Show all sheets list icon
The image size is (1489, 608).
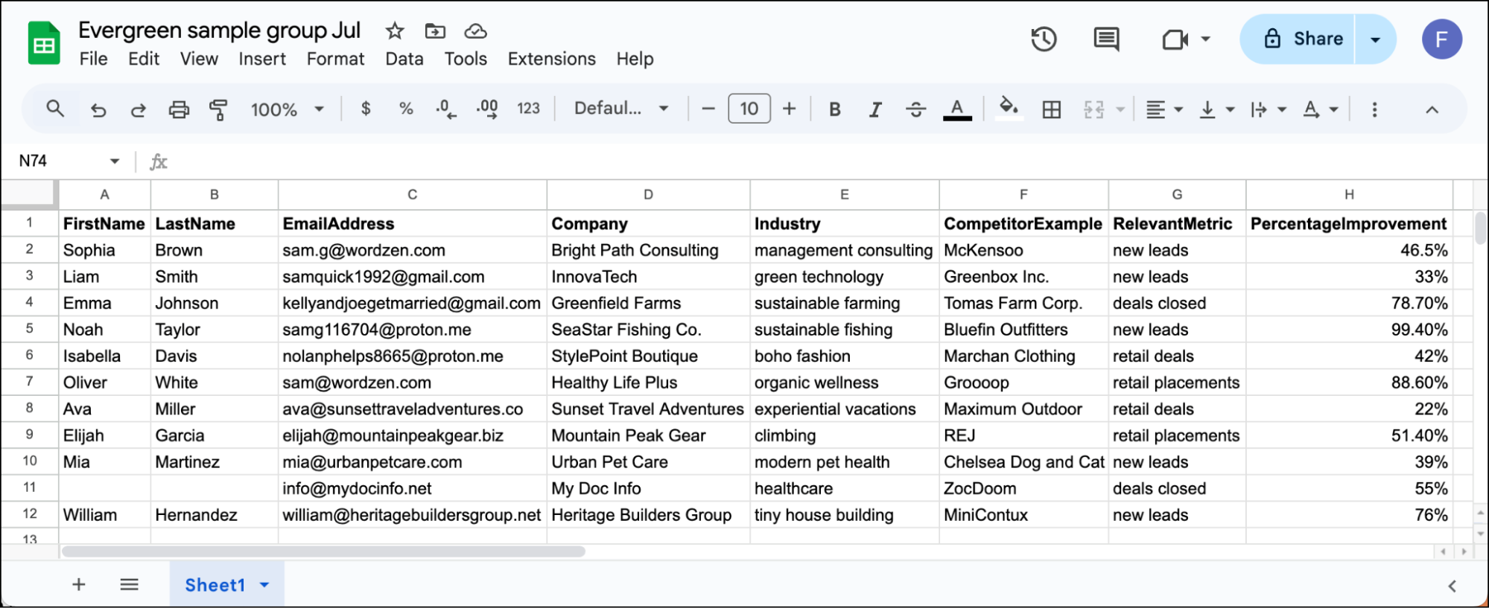coord(129,585)
